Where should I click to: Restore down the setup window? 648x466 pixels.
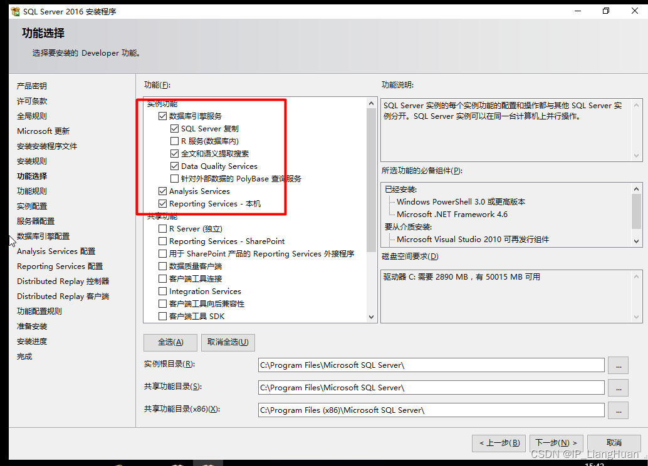point(606,11)
